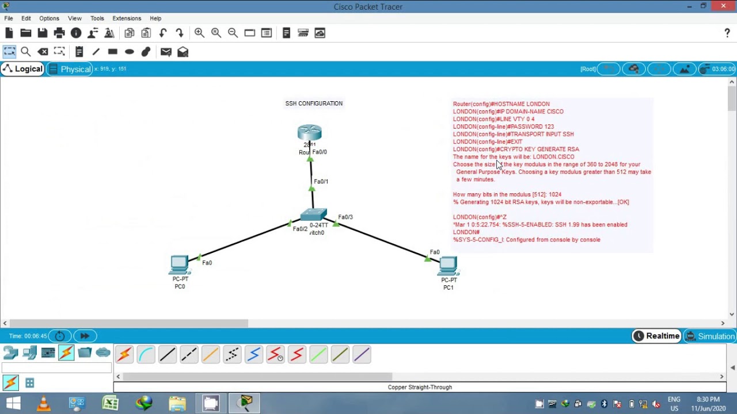Pick the copper cross-over dashed cable

click(189, 355)
